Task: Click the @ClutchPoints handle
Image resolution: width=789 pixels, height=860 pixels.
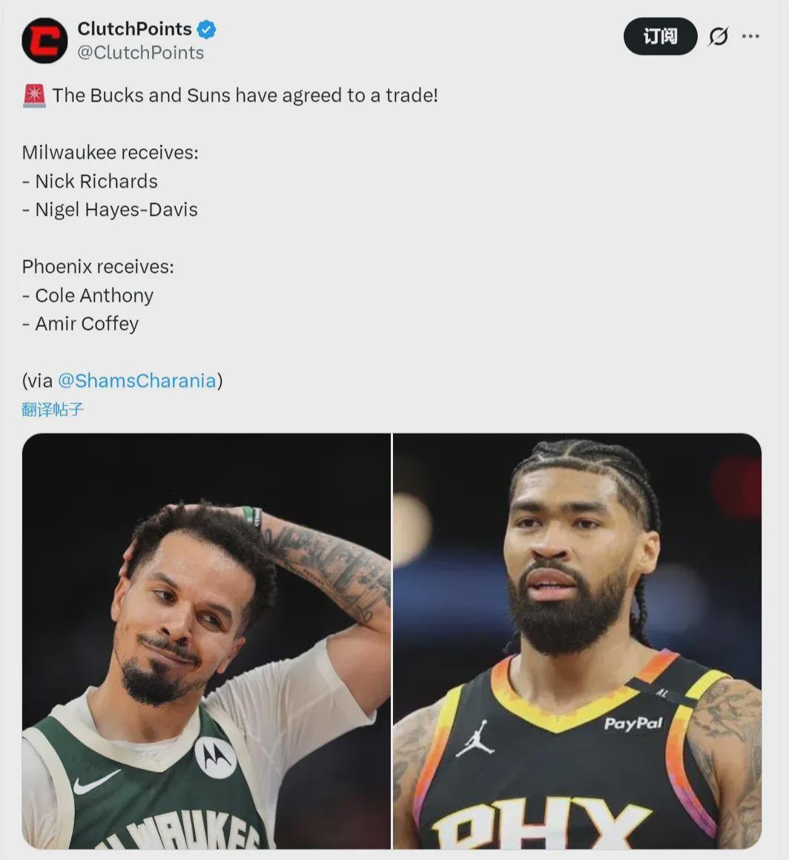Action: coord(140,53)
